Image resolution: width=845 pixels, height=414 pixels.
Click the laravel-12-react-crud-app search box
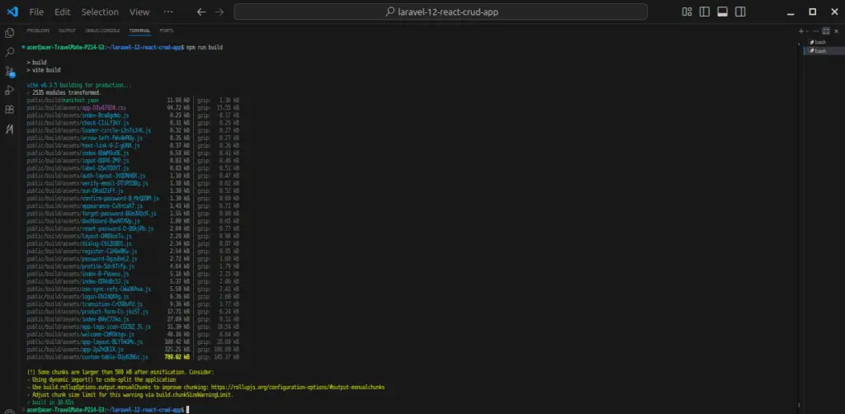pyautogui.click(x=441, y=12)
